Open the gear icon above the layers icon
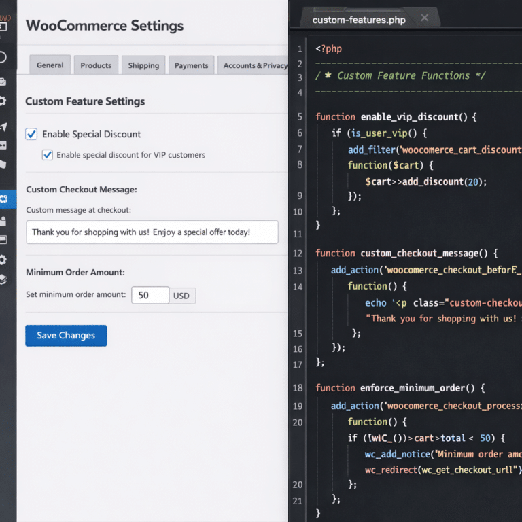522x522 pixels. click(3, 260)
